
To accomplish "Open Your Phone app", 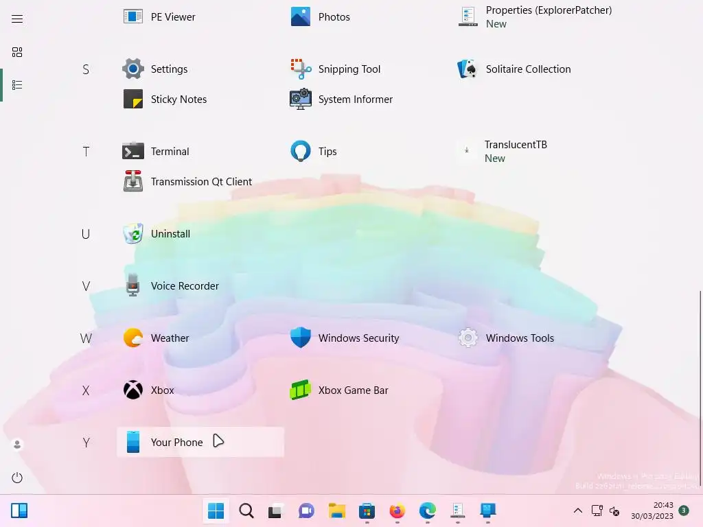I will pyautogui.click(x=200, y=443).
